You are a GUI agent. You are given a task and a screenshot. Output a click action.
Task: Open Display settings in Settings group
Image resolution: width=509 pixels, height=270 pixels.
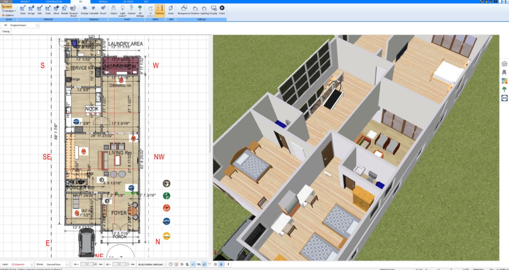coord(214,10)
